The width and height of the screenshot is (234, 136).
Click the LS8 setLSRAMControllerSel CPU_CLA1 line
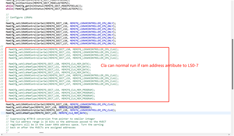point(61,104)
